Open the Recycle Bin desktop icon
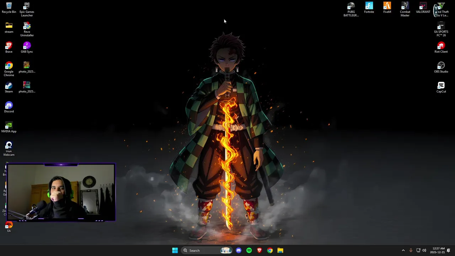Screen dimensions: 455x256 coord(9,8)
